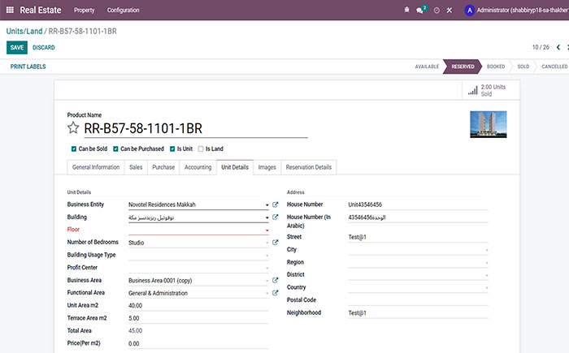Click the Units Sold bar chart icon
569x353 pixels.
click(x=472, y=90)
